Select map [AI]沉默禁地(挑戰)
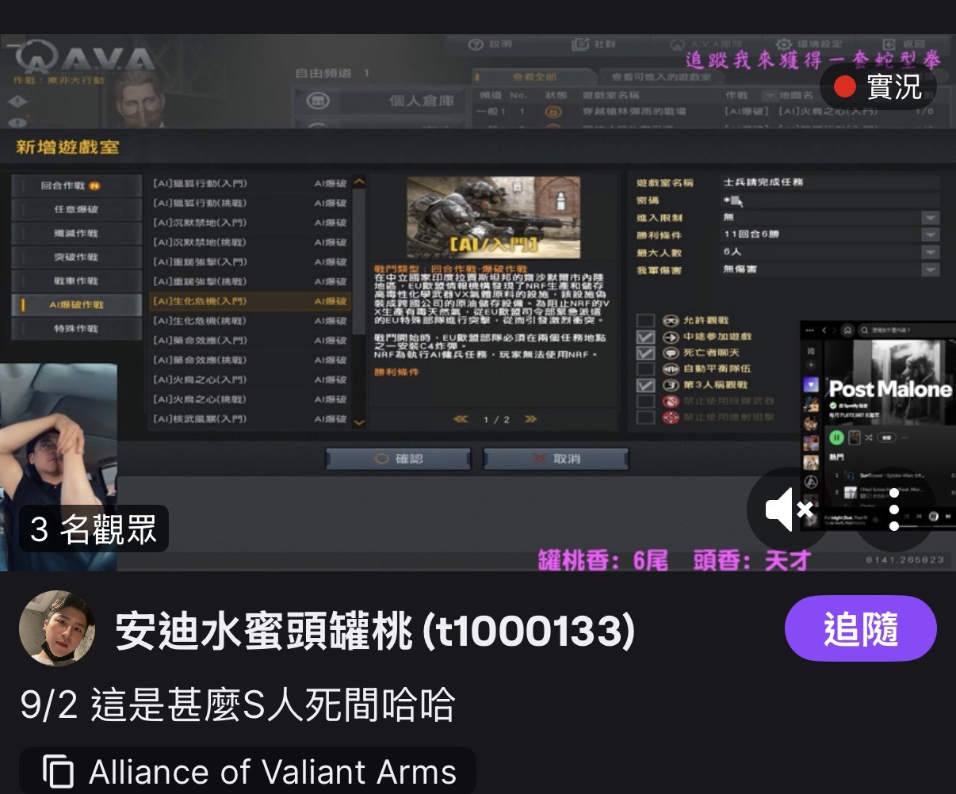Viewport: 956px width, 794px height. [250, 242]
